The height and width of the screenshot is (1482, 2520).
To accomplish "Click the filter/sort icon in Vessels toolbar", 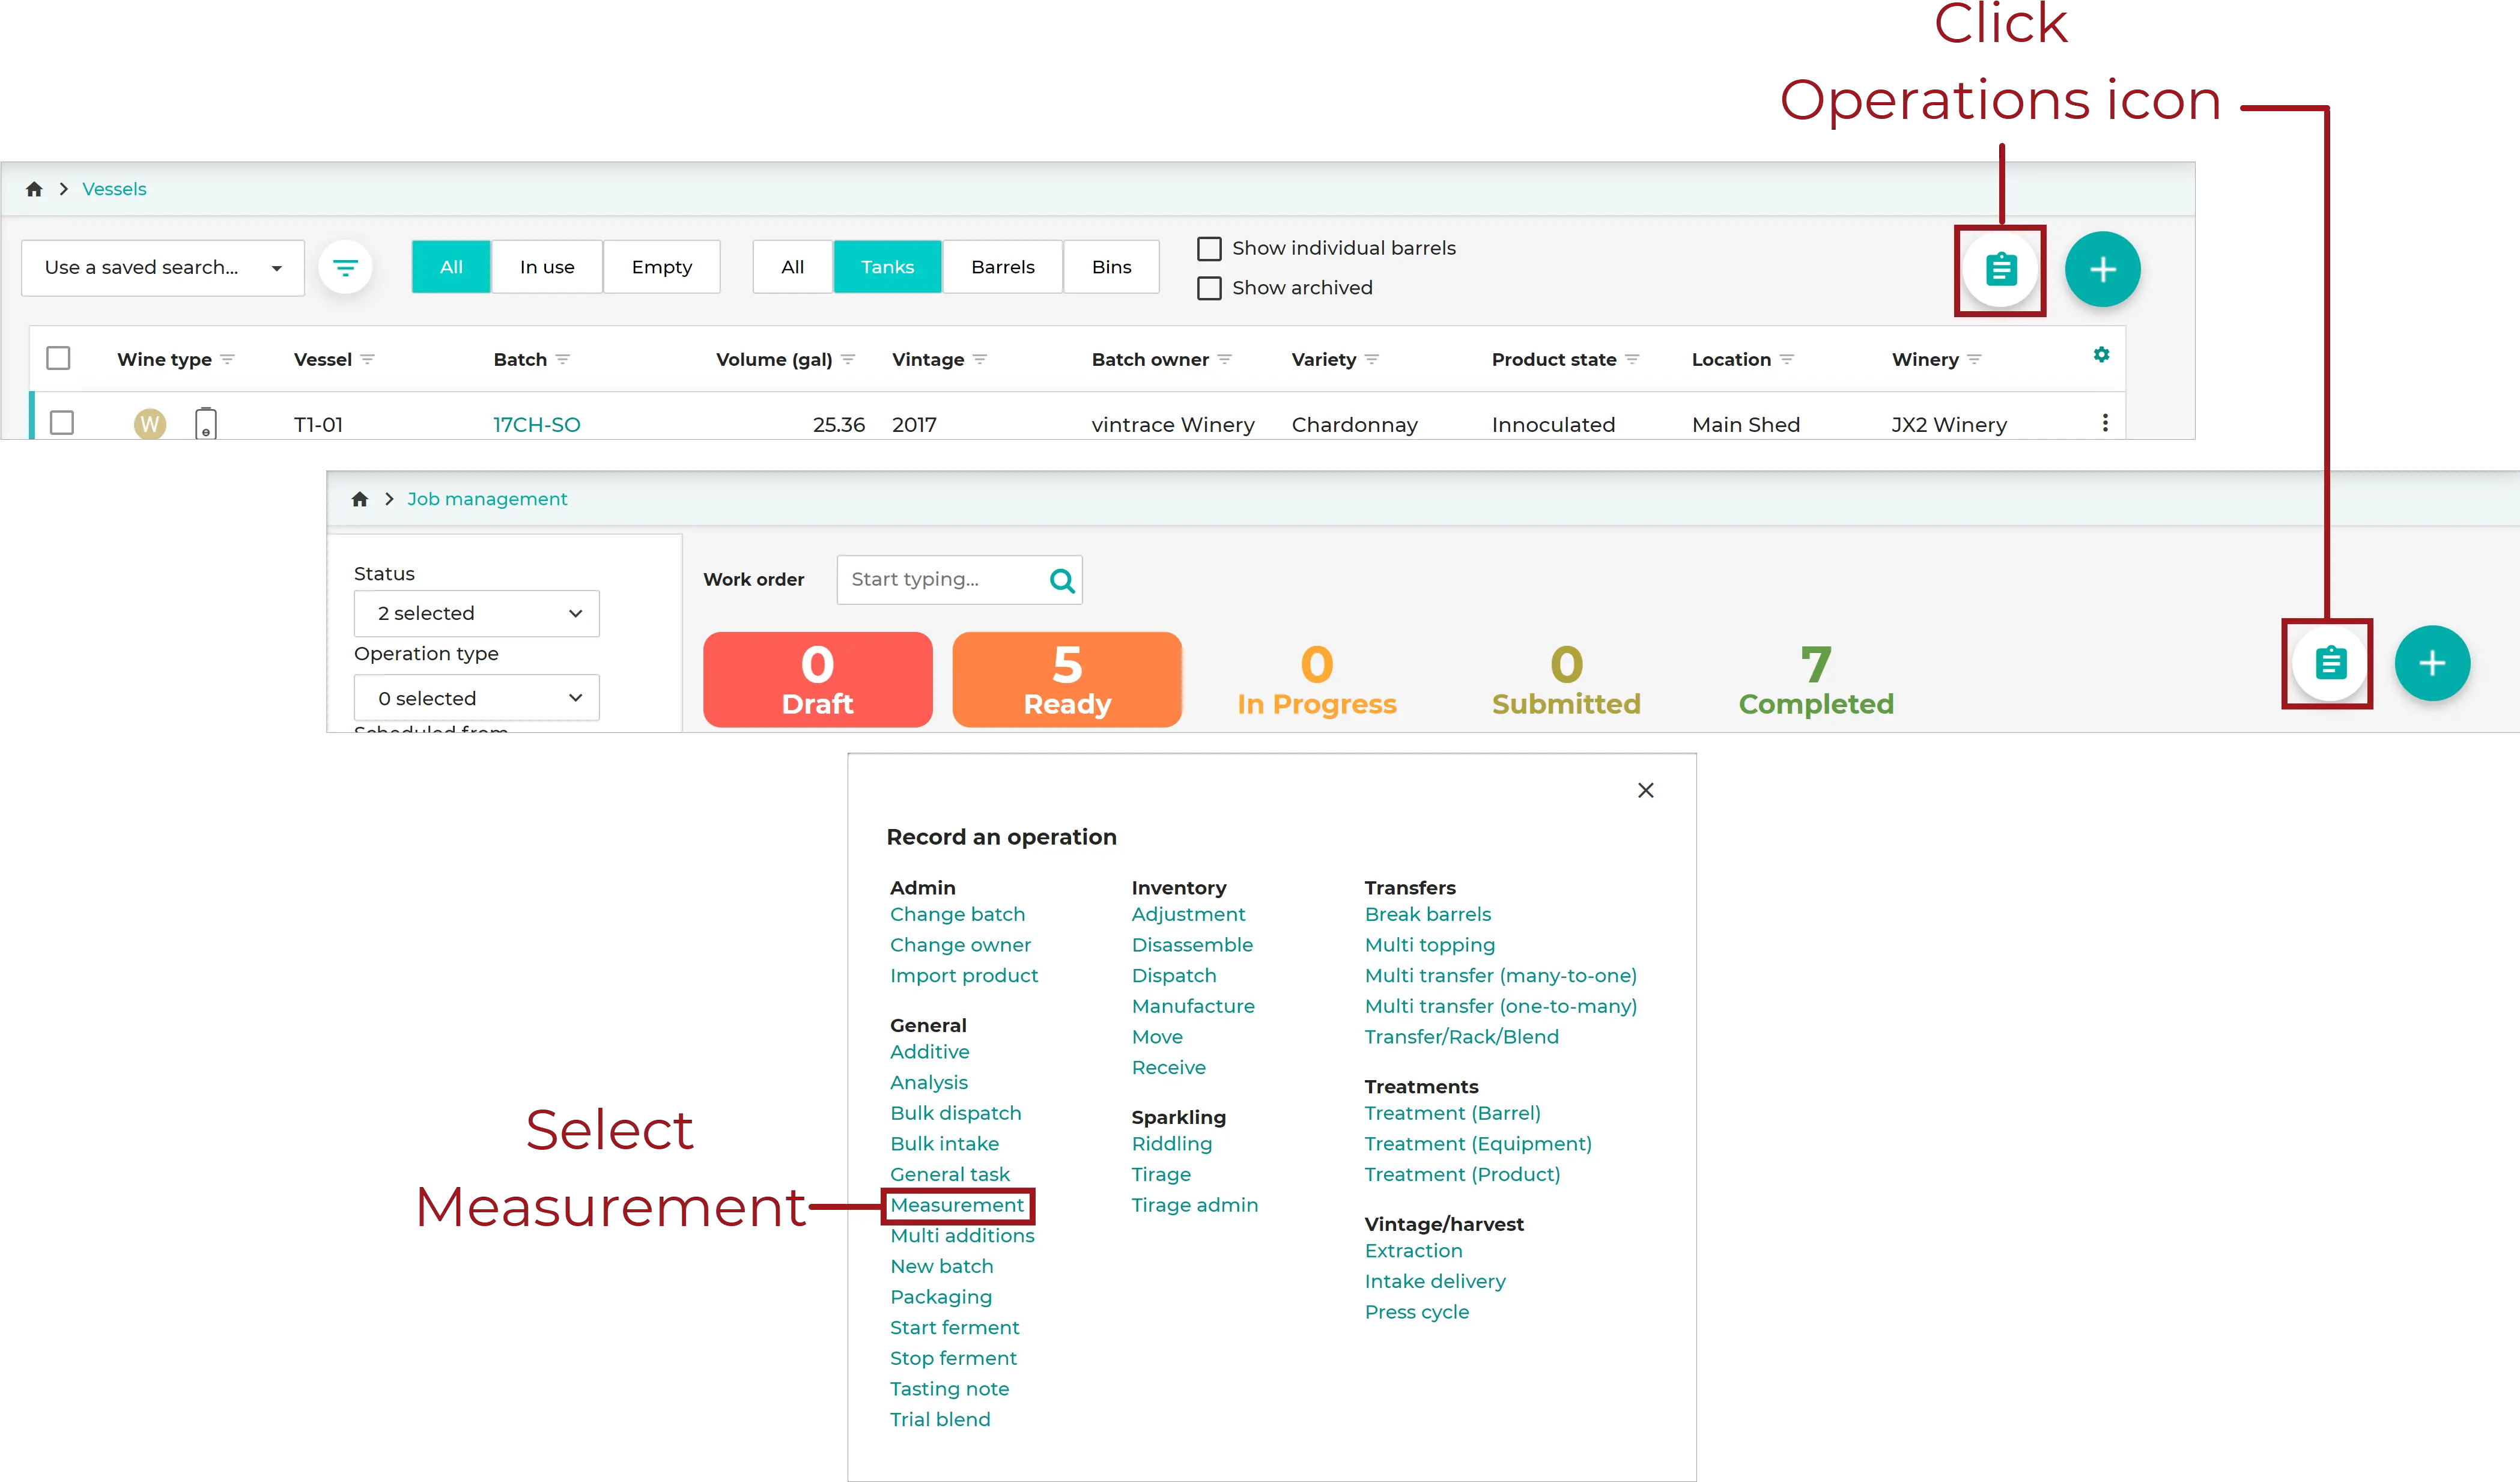I will tap(347, 266).
